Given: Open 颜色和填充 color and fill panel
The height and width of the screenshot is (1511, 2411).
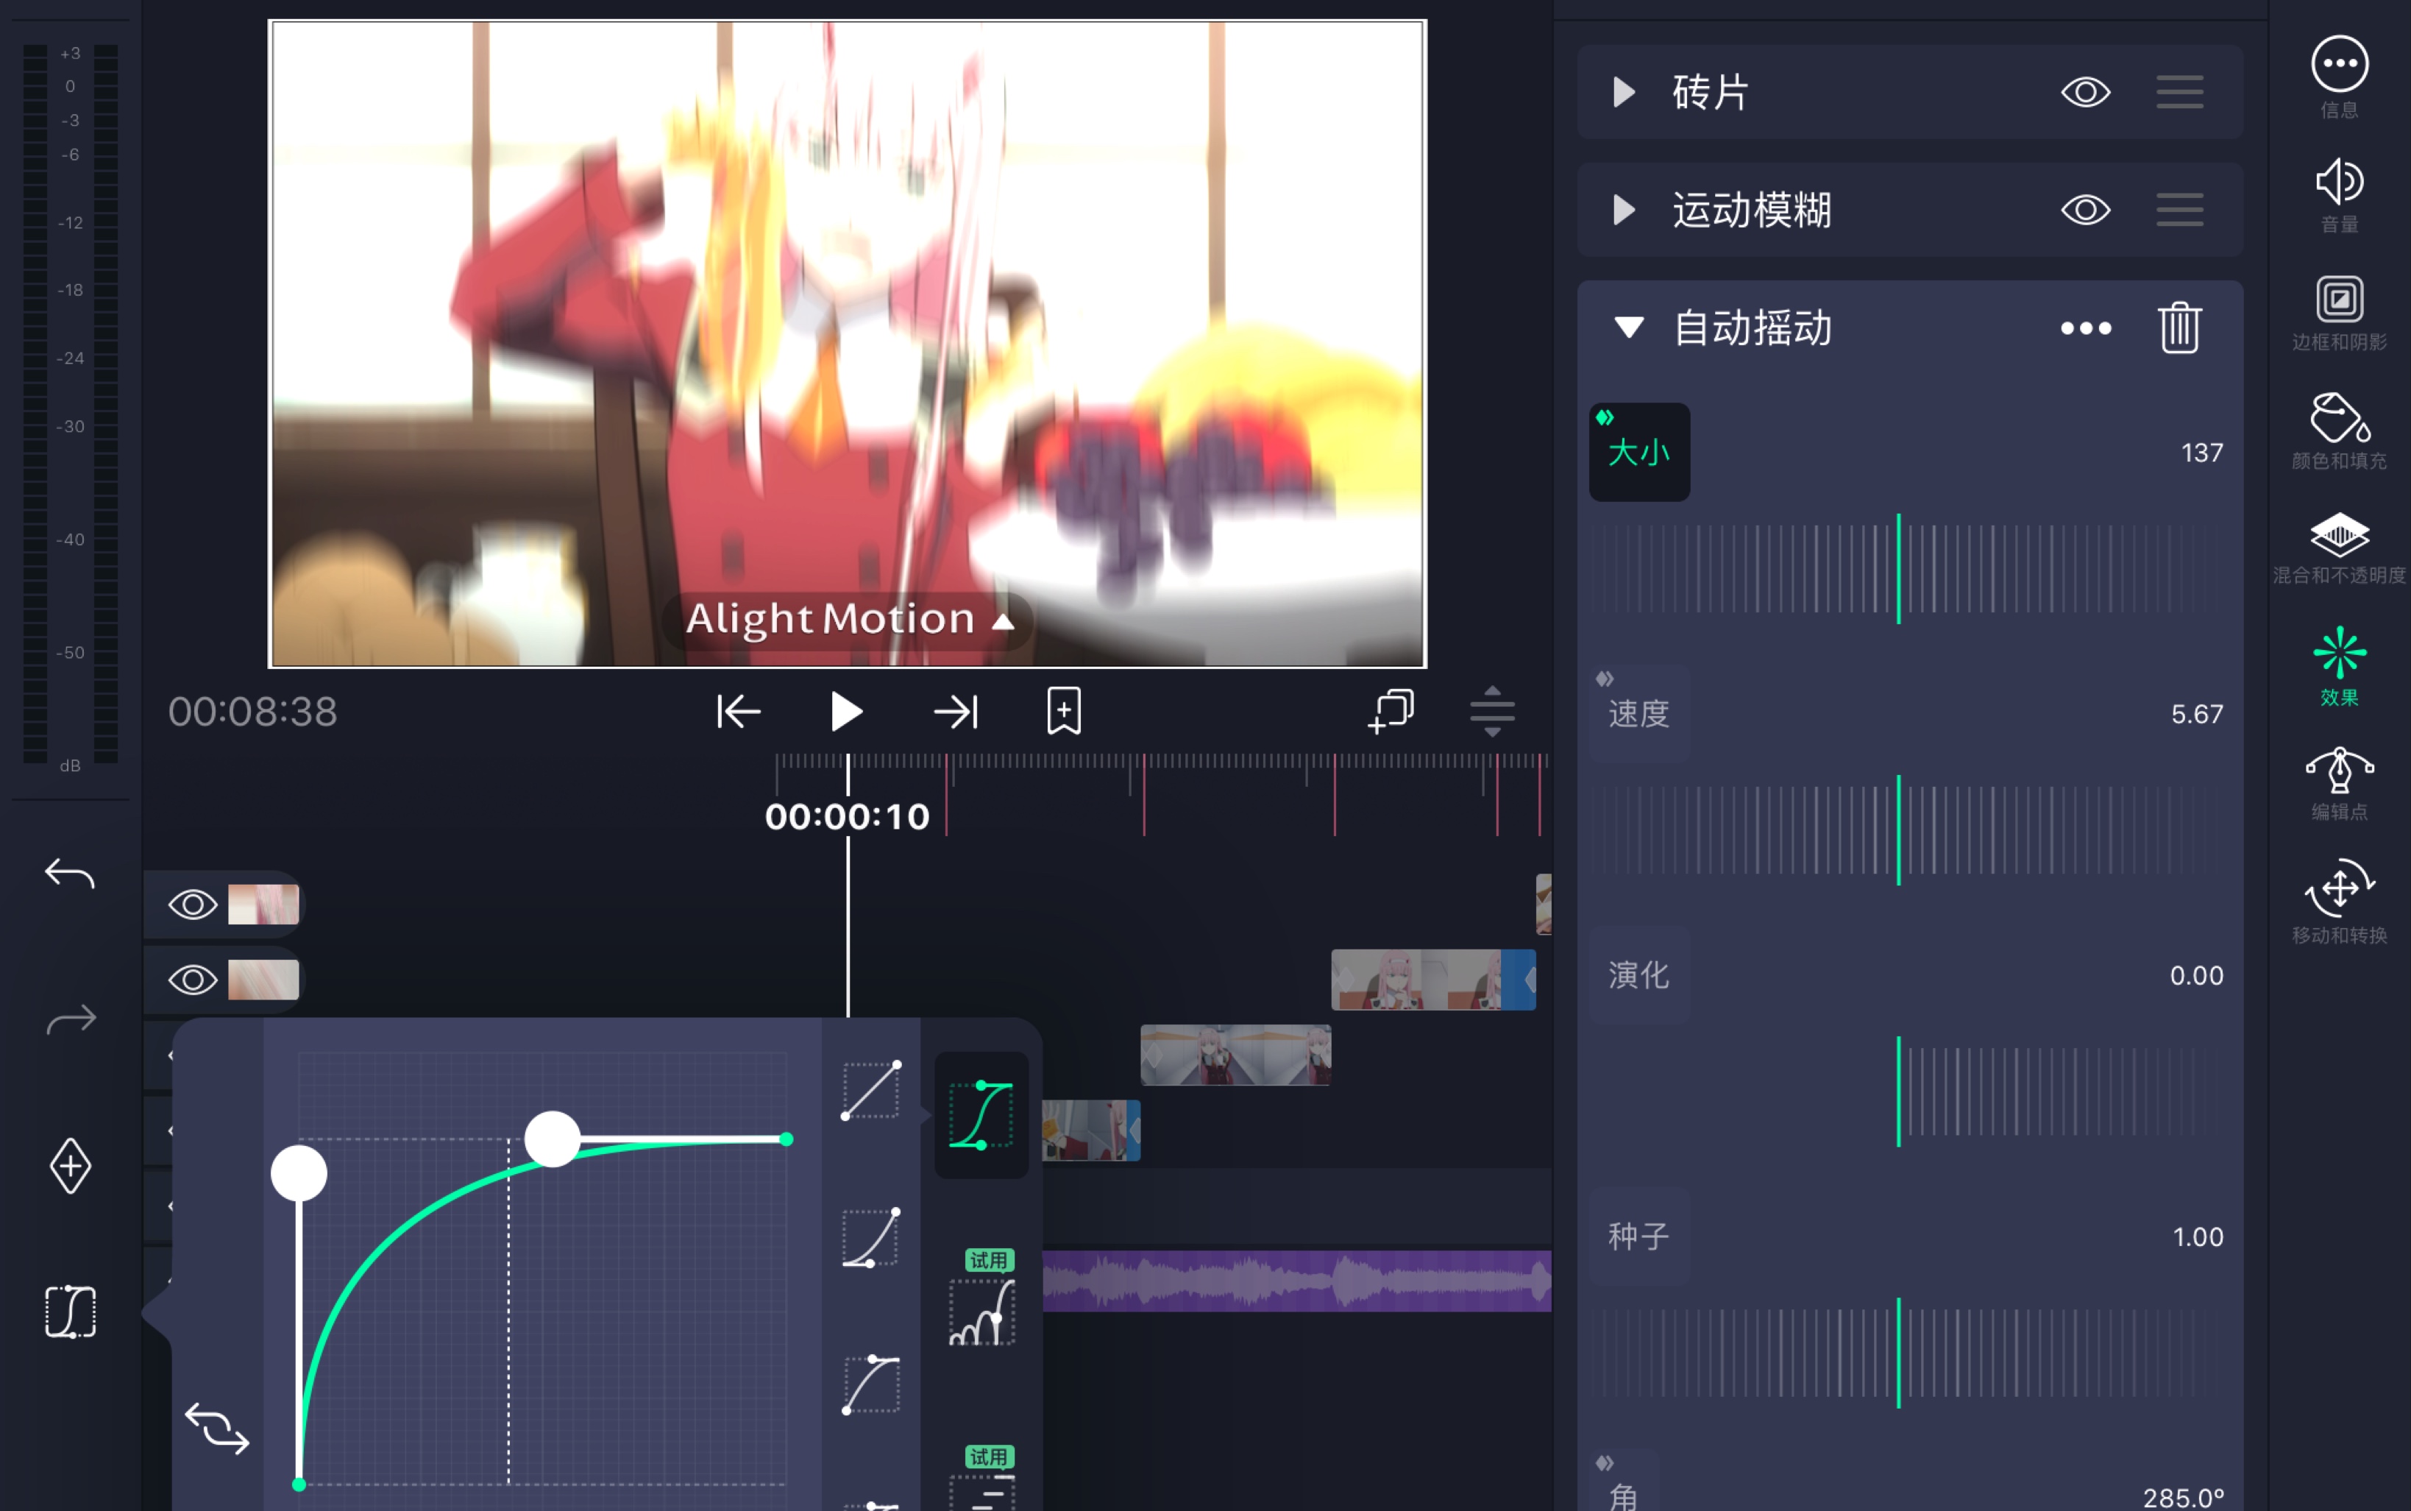Looking at the screenshot, I should coord(2339,418).
